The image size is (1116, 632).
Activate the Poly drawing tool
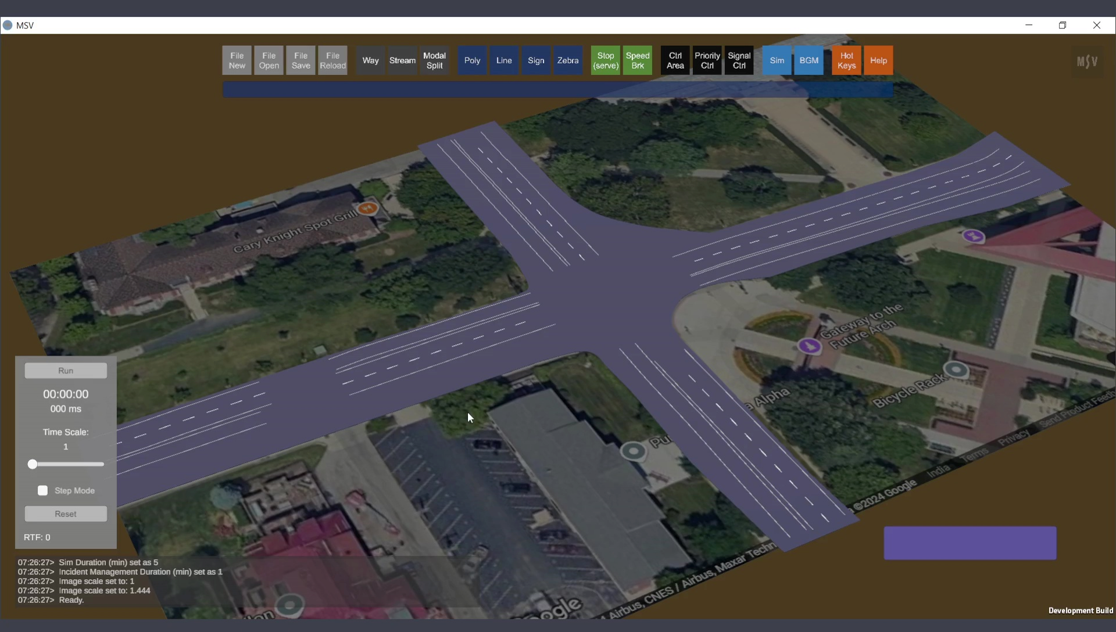472,60
